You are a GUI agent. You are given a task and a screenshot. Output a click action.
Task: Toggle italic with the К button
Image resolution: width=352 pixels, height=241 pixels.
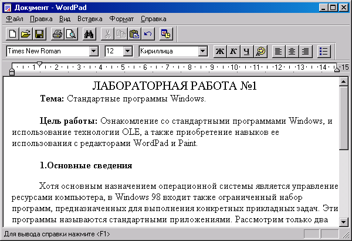click(233, 52)
